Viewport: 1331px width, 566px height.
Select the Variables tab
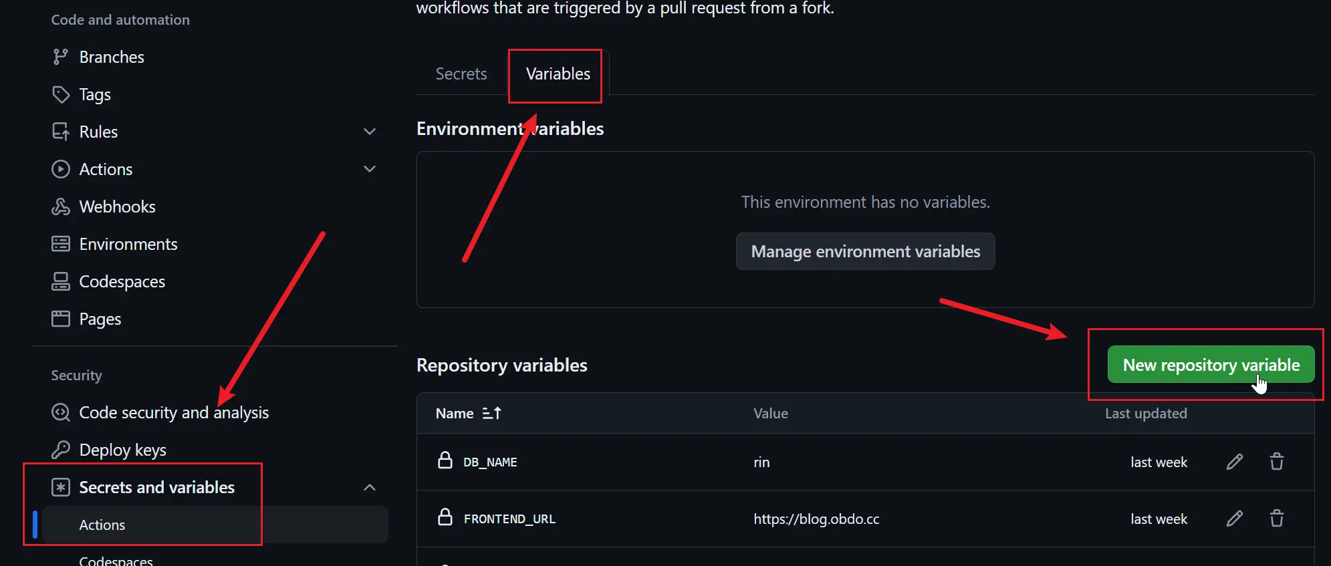point(558,74)
